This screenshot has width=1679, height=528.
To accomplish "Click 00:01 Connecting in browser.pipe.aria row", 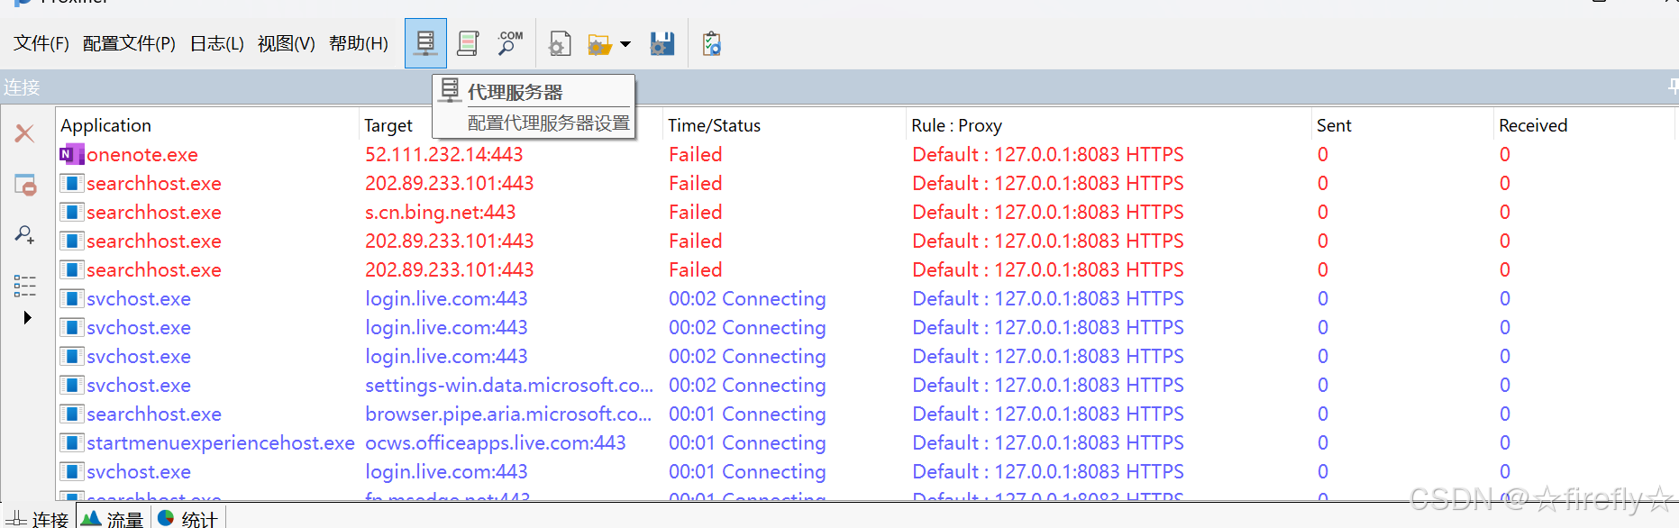I will (747, 414).
